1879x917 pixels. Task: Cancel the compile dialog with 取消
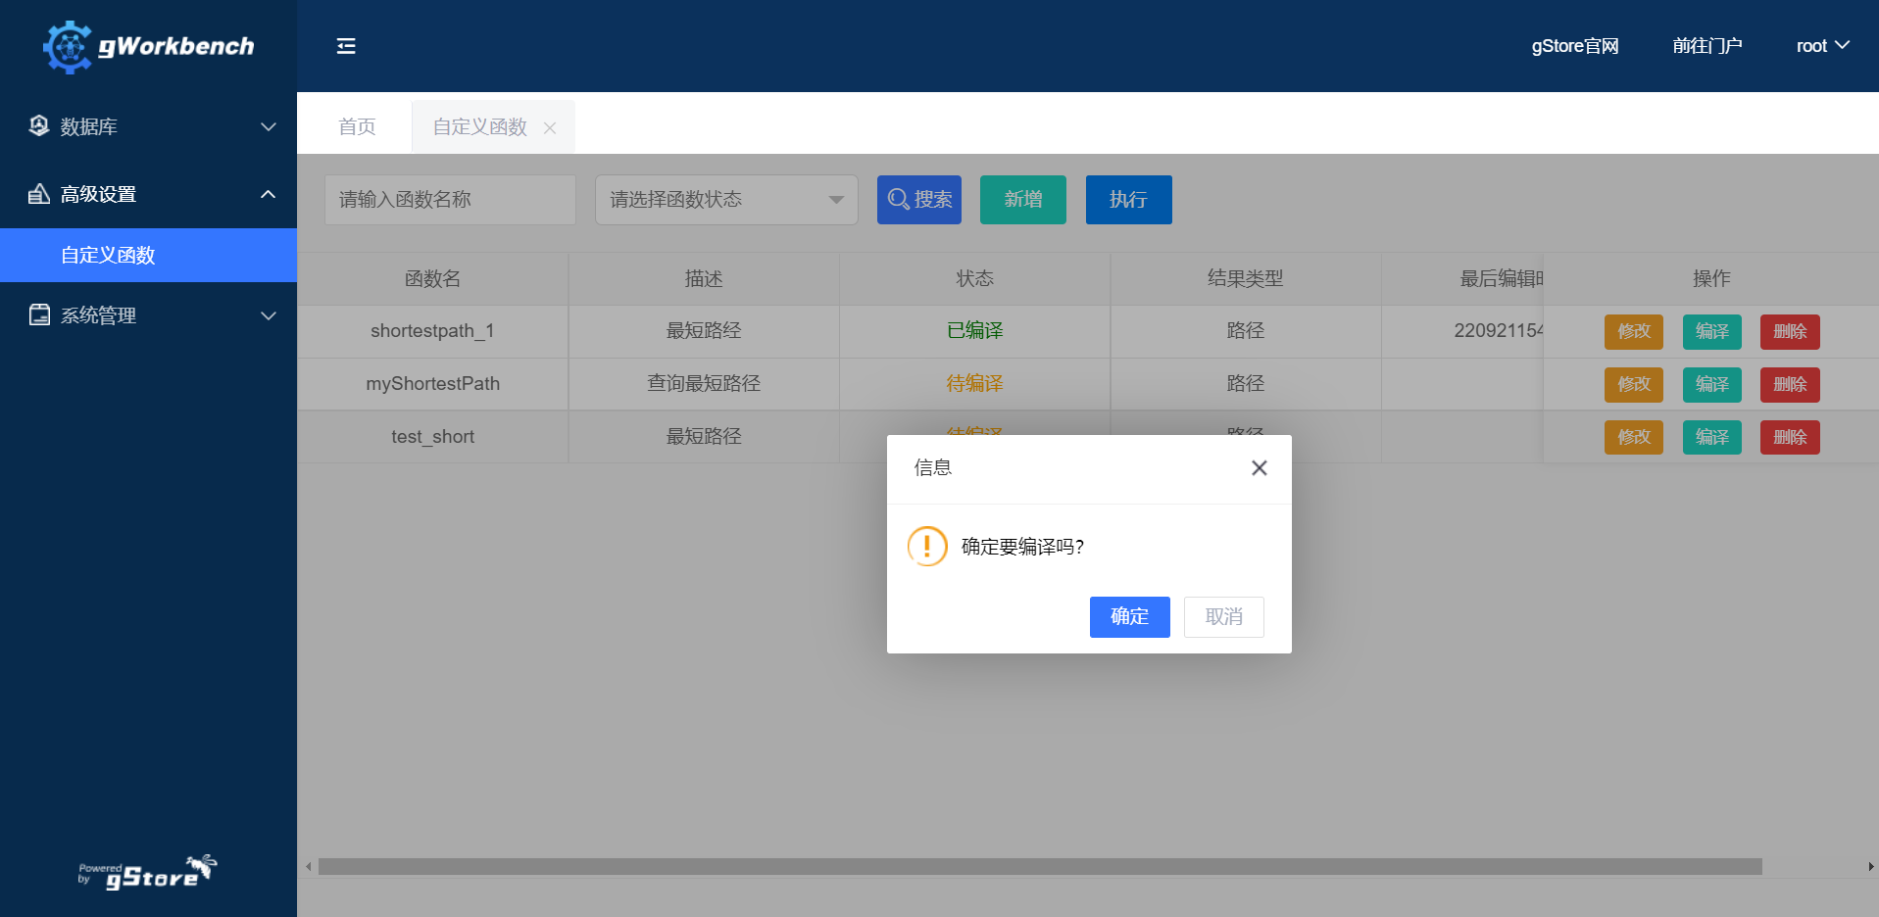(1223, 617)
